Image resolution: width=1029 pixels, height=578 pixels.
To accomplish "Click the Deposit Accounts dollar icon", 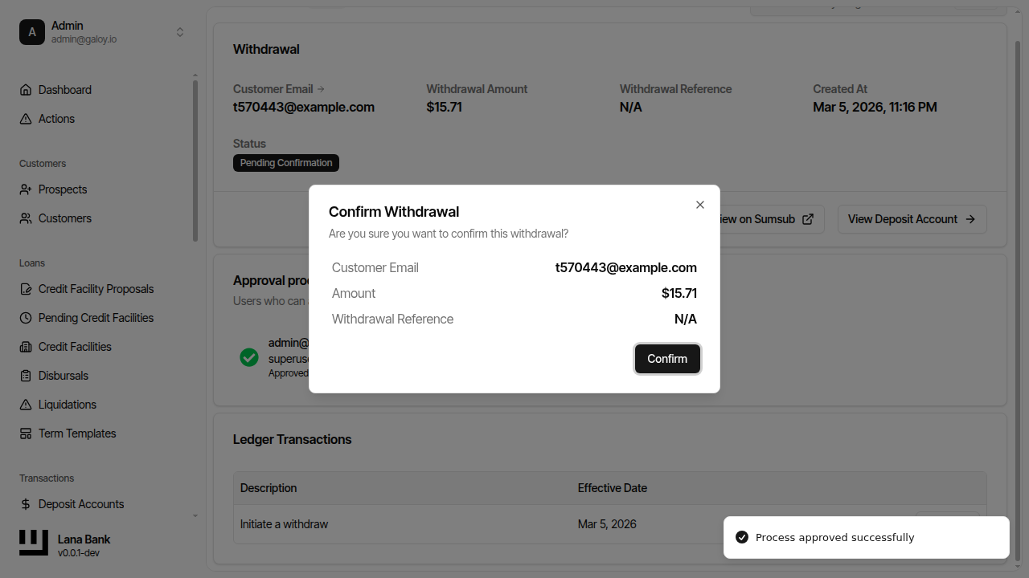I will point(26,504).
